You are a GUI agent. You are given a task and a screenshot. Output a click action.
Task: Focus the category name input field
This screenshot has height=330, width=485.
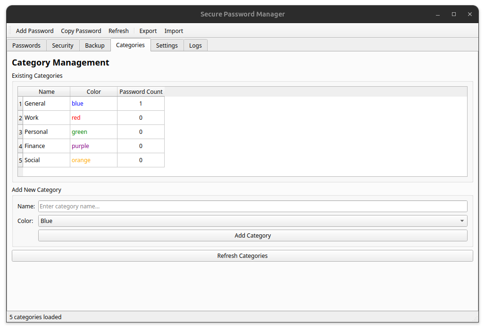click(x=253, y=206)
